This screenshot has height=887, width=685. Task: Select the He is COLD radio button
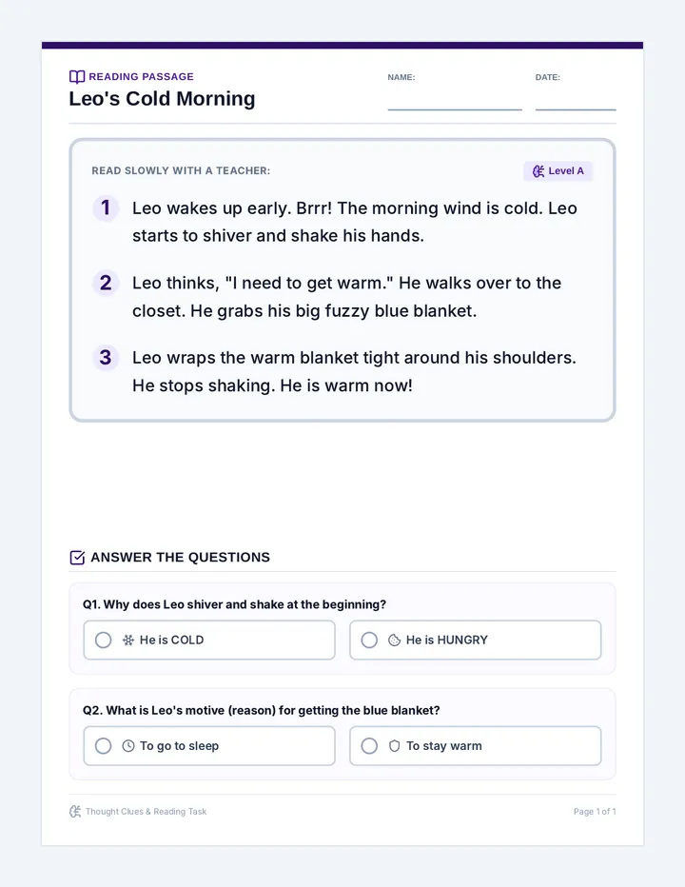click(x=103, y=640)
